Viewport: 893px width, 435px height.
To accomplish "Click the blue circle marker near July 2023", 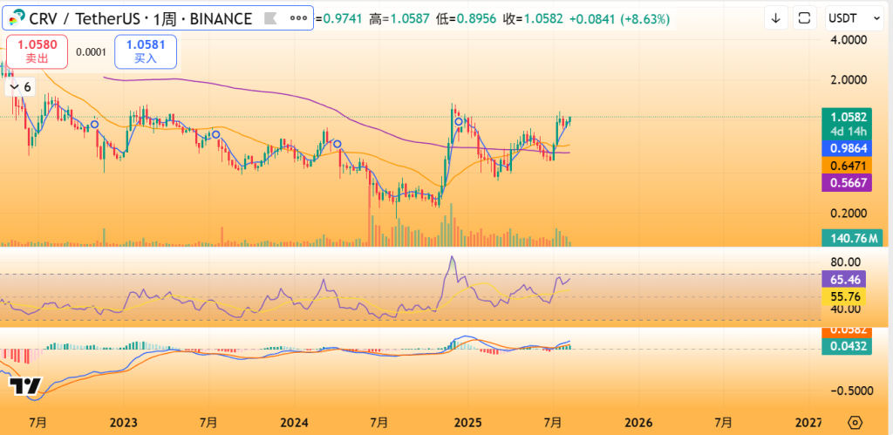I will click(216, 134).
